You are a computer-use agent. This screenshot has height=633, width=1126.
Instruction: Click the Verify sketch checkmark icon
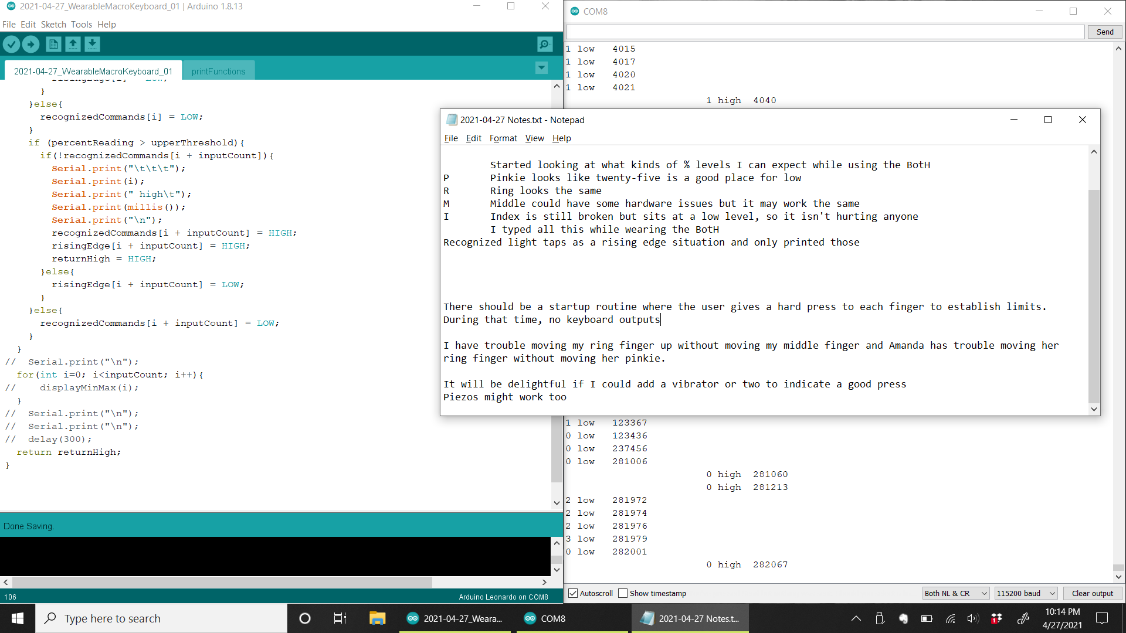pyautogui.click(x=11, y=44)
